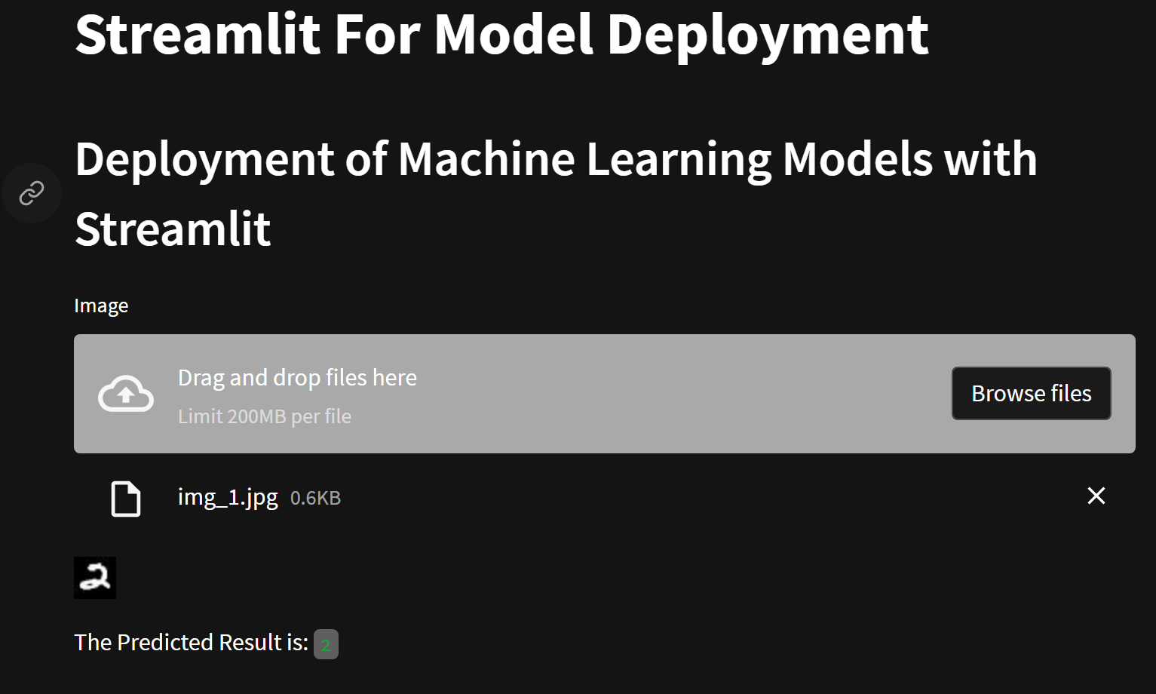This screenshot has height=694, width=1156.
Task: Click the anchor link icon beside the subheading
Action: 31,193
